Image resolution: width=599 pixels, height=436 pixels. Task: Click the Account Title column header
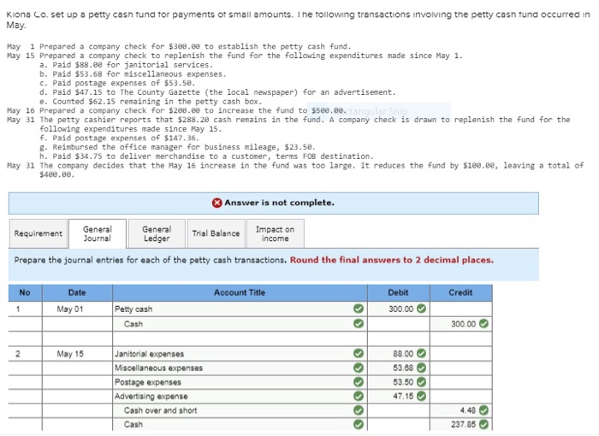[x=240, y=293]
